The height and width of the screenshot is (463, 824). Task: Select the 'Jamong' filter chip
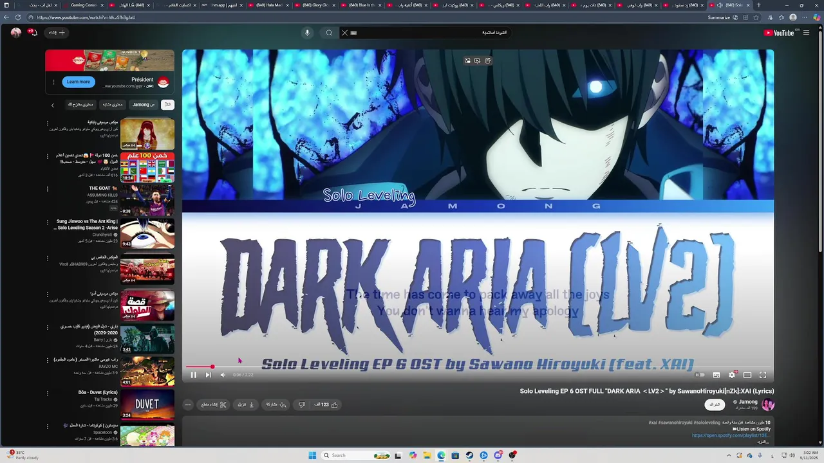[144, 104]
